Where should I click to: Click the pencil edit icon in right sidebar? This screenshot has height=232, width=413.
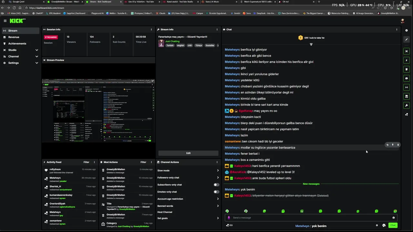[x=407, y=39]
